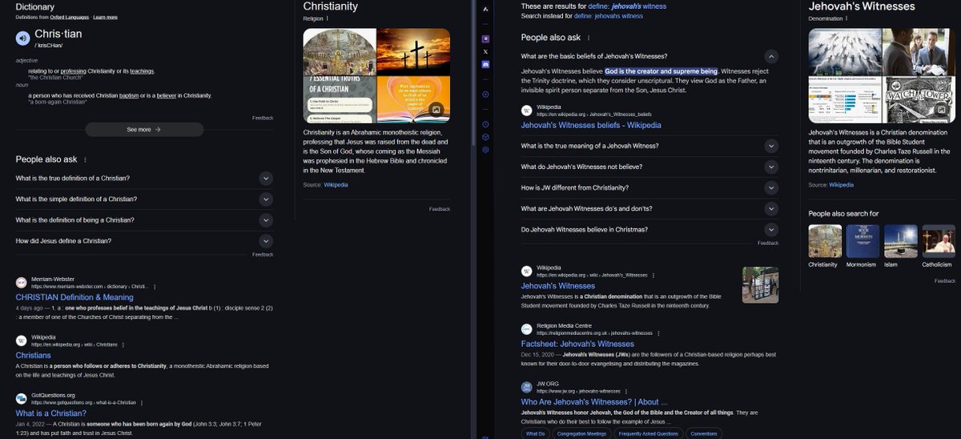Open Twitch icon in browser sidebar

(x=485, y=38)
